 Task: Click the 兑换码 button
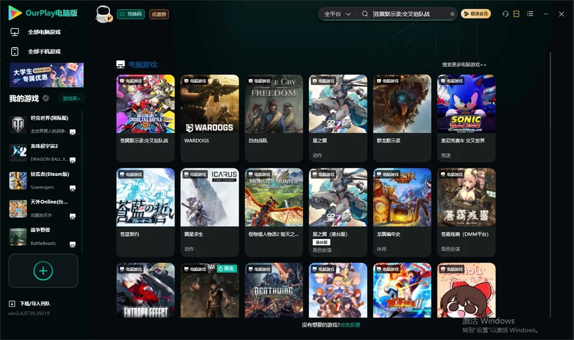point(131,14)
